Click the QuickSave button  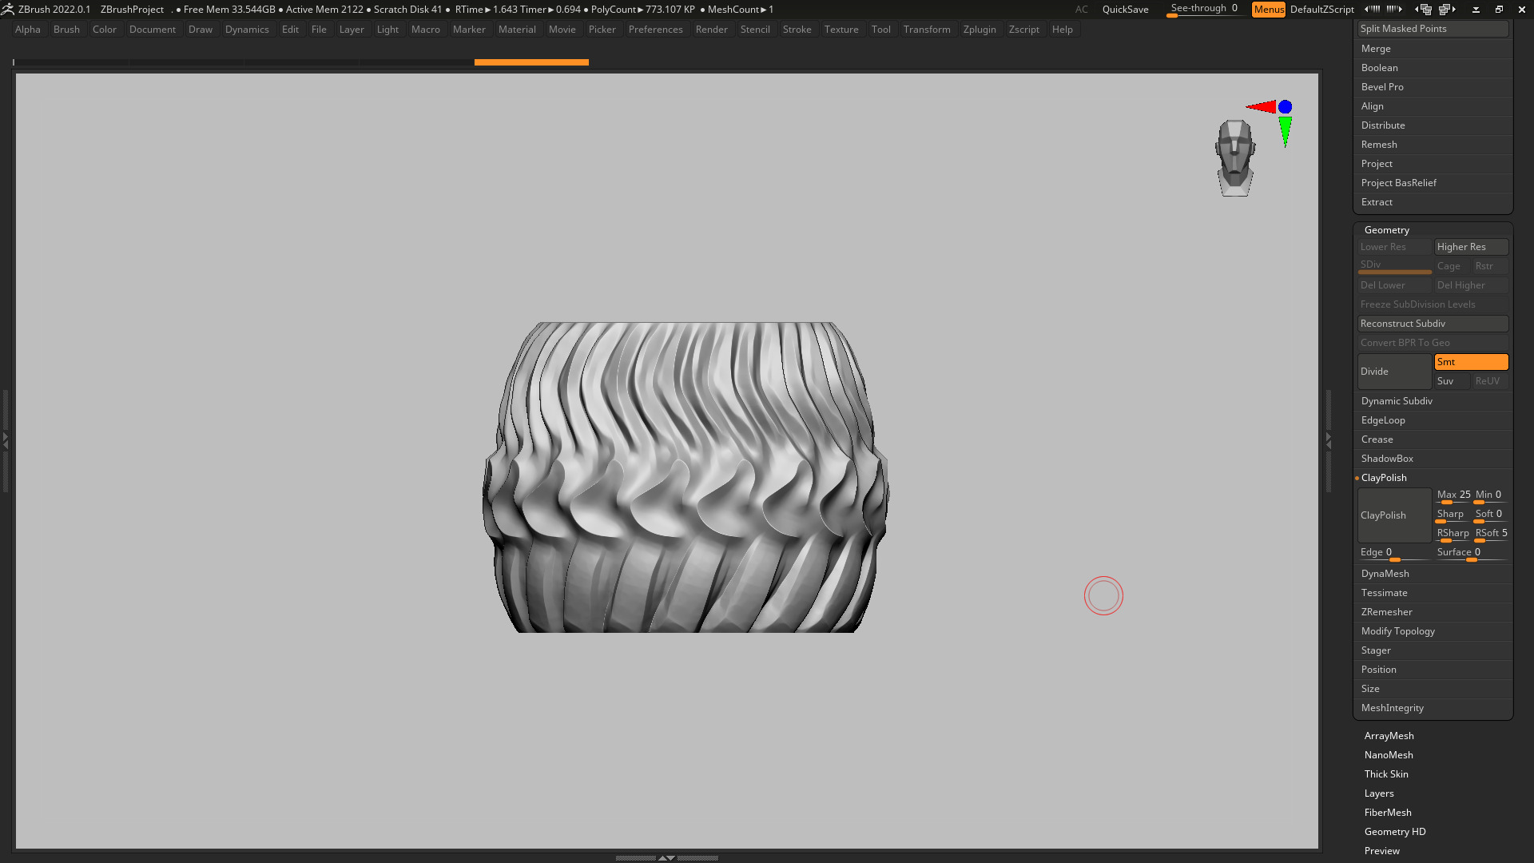coord(1125,10)
